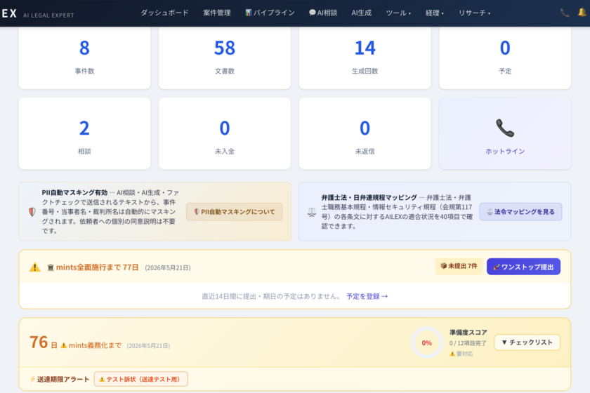This screenshot has width=590, height=393.
Task: Go to the ダッシュボード menu item
Action: click(164, 13)
